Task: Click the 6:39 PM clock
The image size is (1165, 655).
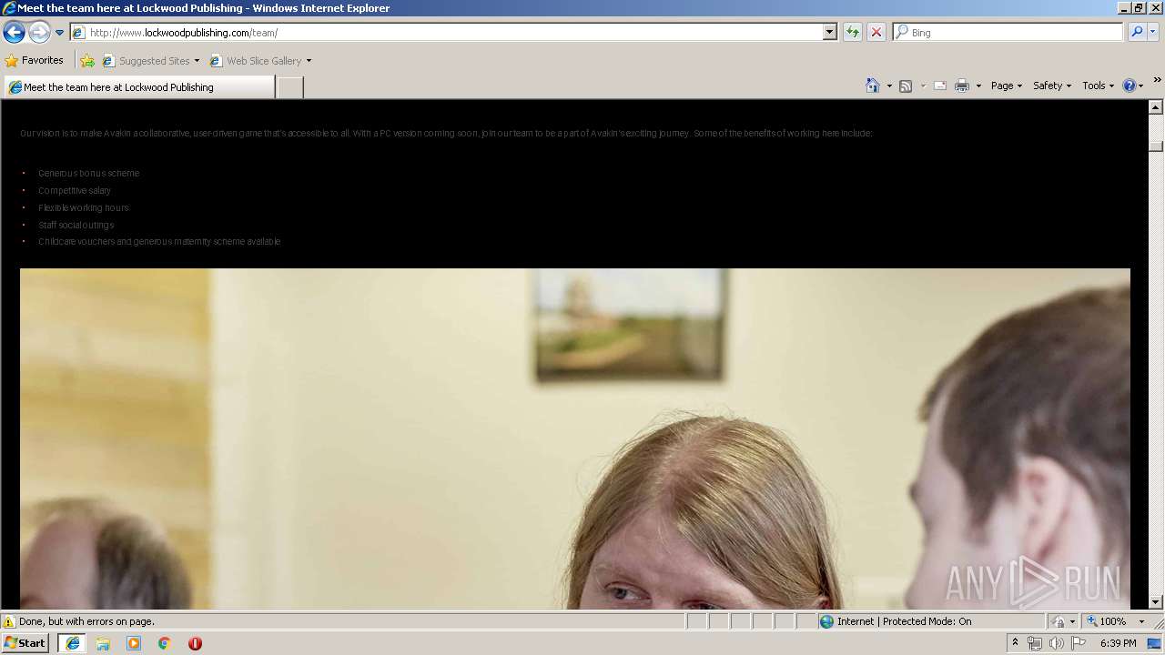Action: click(1118, 643)
